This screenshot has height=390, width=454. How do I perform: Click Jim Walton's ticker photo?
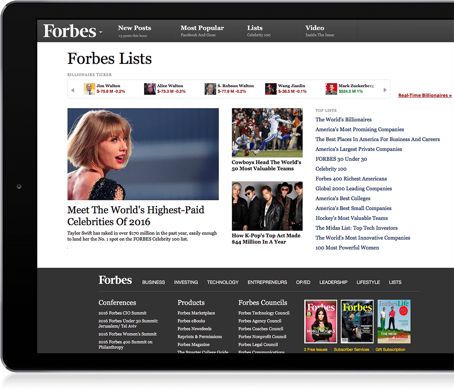pyautogui.click(x=89, y=89)
